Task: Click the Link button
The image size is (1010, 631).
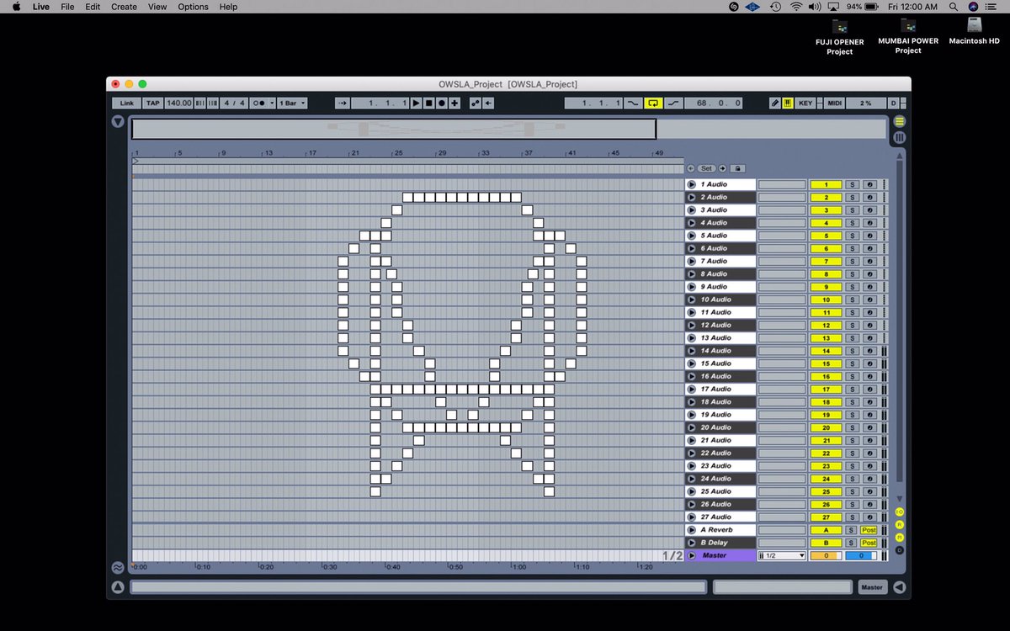Action: (x=126, y=103)
